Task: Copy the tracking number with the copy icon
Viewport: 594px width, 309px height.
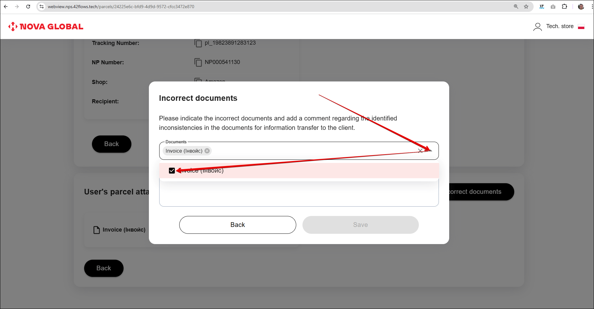Action: click(x=198, y=43)
